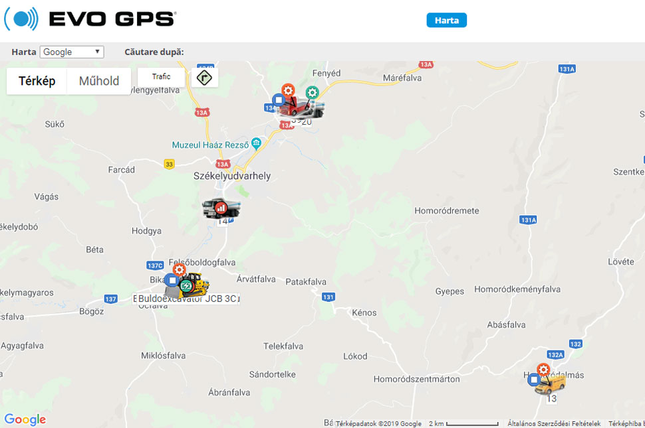This screenshot has height=428, width=645.
Task: Click blue stop icon beside yellow van
Action: (534, 380)
